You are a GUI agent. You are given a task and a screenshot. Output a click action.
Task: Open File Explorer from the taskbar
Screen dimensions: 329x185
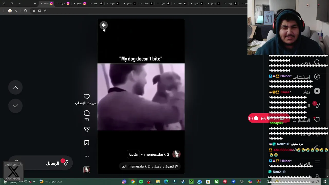tap(158, 182)
